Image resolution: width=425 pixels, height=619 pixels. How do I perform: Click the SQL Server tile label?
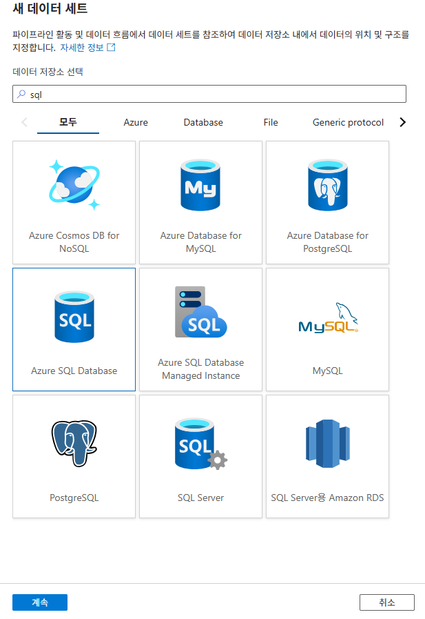coord(201,498)
